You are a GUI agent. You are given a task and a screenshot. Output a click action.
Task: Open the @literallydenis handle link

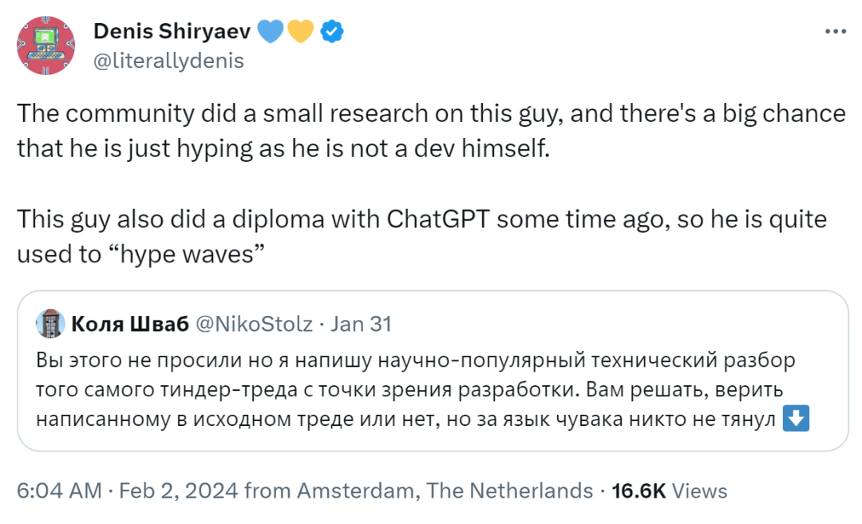(168, 61)
